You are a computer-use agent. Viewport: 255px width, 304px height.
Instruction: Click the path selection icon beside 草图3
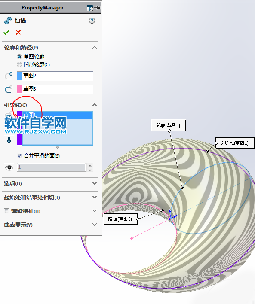tap(9, 89)
